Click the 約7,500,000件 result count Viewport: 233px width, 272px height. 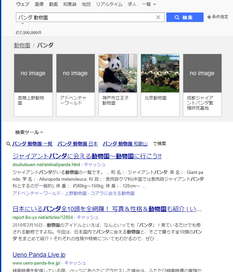29,32
